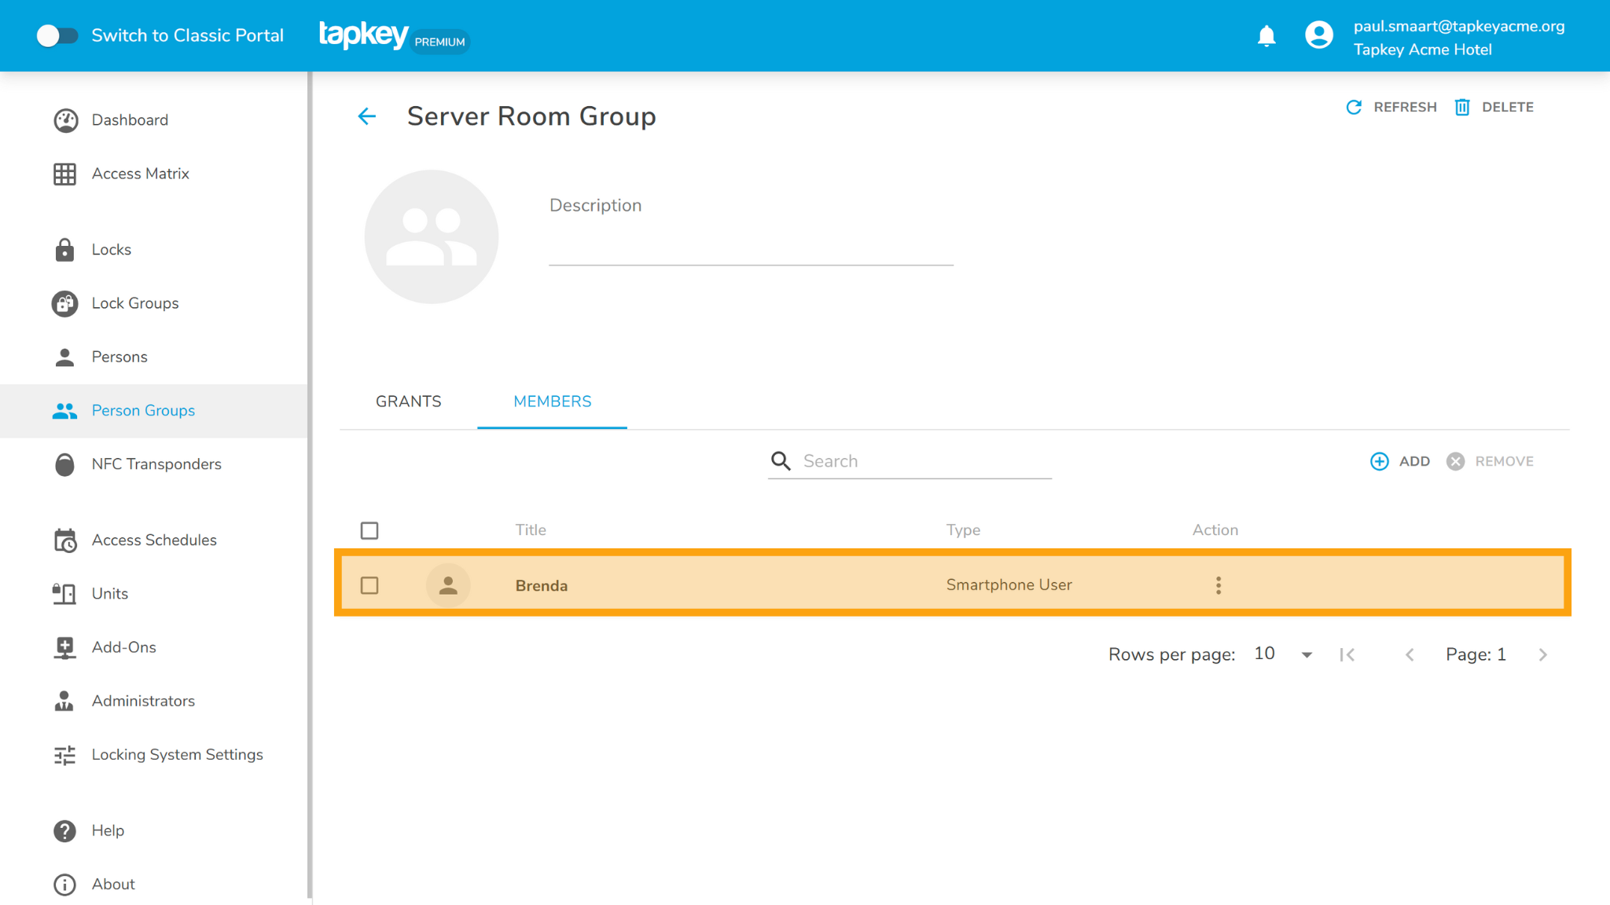Click the Locking System Settings sliders icon
The image size is (1610, 905).
click(65, 755)
